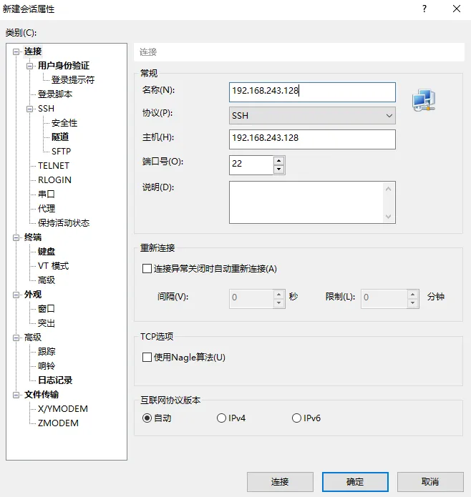
Task: Open the 串口 serial settings item
Action: (47, 195)
